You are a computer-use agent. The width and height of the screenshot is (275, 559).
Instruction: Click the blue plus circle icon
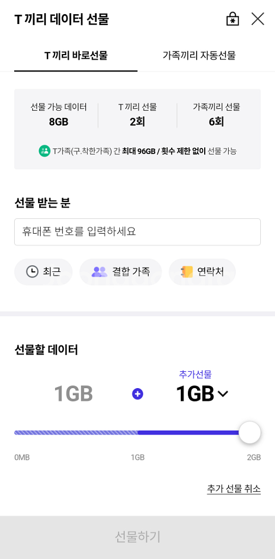click(137, 394)
